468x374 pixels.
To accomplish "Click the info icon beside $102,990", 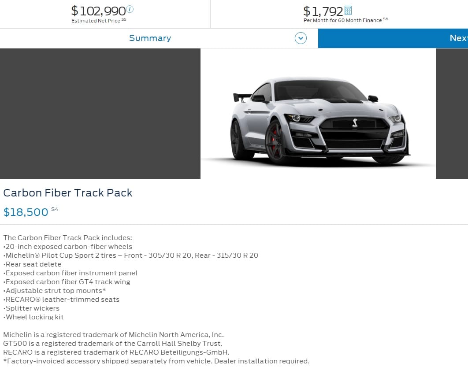I will pyautogui.click(x=130, y=9).
